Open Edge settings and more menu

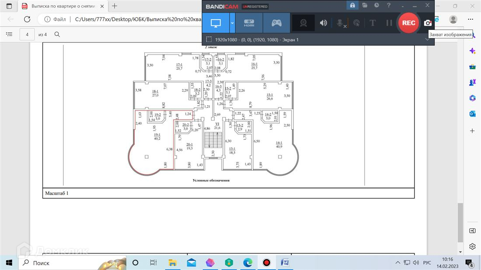(x=470, y=19)
